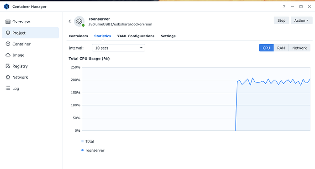Toggle the Total legend series
Viewport: 315px width, 169px height.
point(88,141)
